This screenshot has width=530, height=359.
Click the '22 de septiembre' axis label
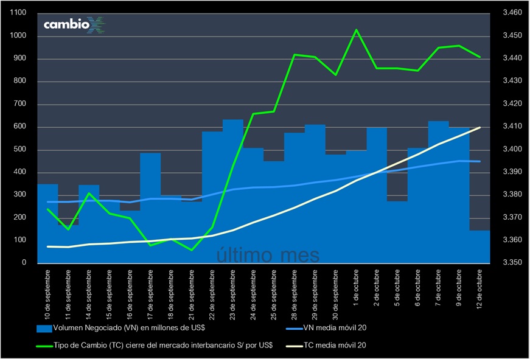pyautogui.click(x=212, y=295)
